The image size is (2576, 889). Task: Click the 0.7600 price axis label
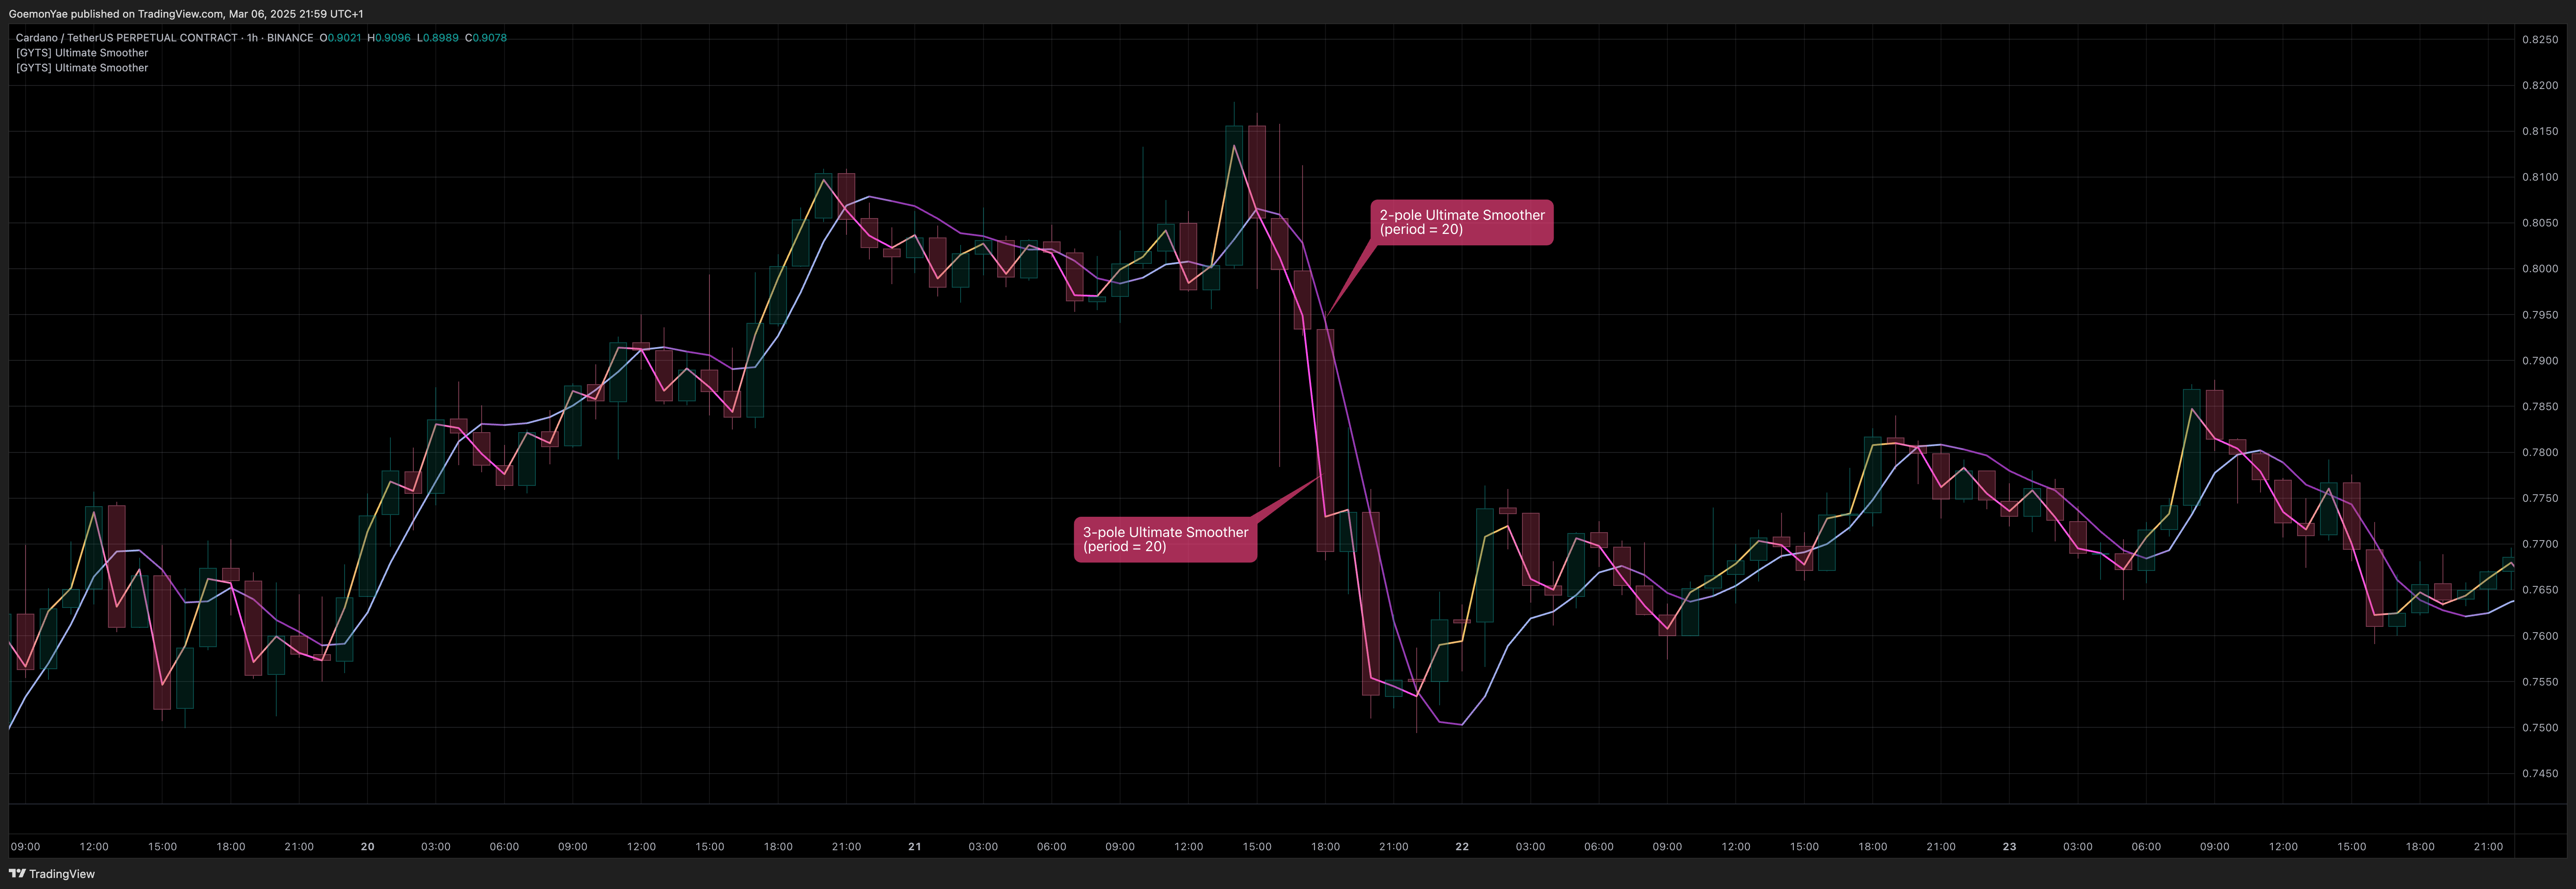click(x=2540, y=636)
